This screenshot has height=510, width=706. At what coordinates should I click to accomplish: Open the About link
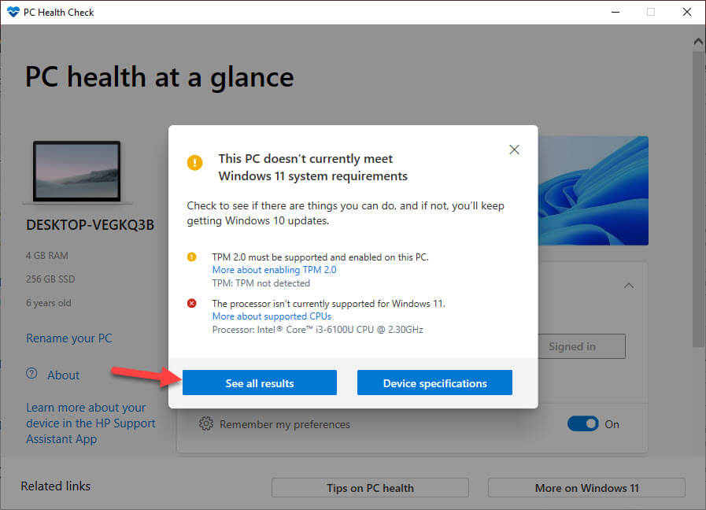tap(63, 375)
